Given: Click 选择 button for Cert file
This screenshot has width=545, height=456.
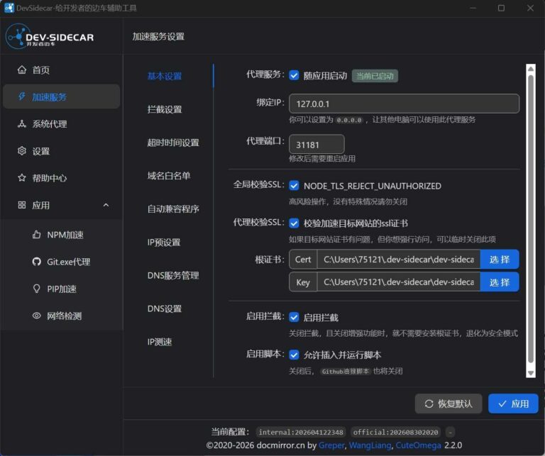Looking at the screenshot, I should coord(500,259).
